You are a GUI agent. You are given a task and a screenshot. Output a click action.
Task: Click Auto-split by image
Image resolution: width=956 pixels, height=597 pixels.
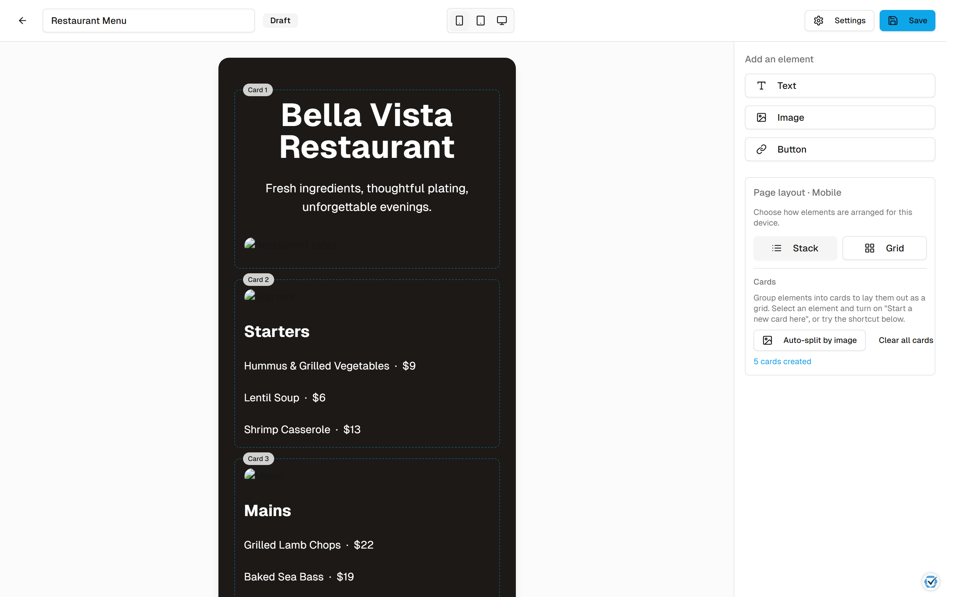[x=809, y=340]
